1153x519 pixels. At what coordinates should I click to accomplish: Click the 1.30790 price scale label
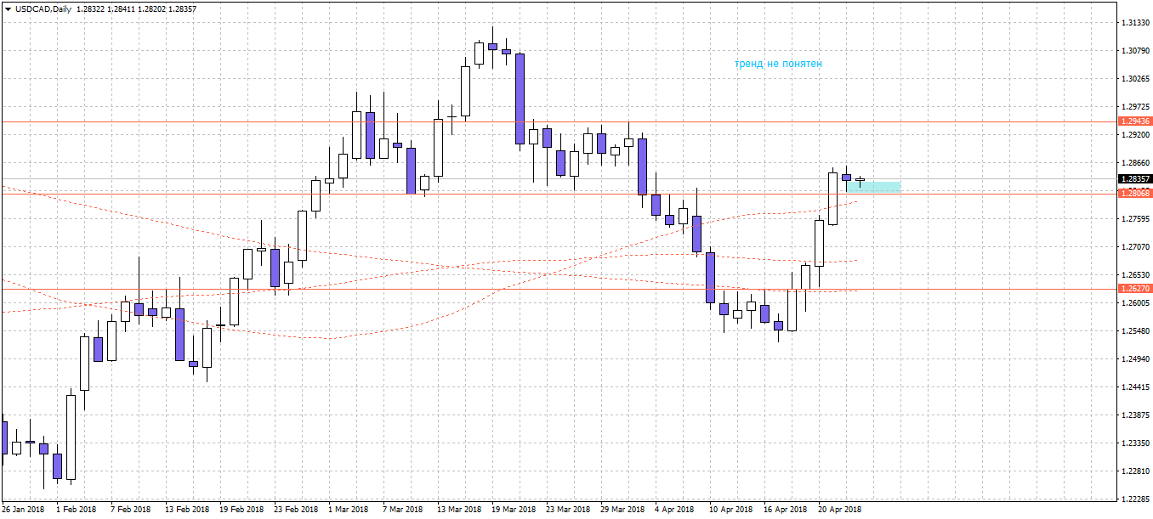1136,50
